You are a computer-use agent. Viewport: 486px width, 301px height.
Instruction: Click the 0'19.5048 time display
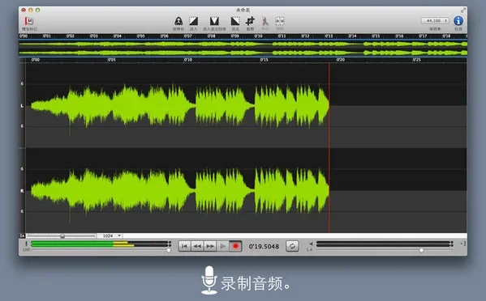coord(264,246)
